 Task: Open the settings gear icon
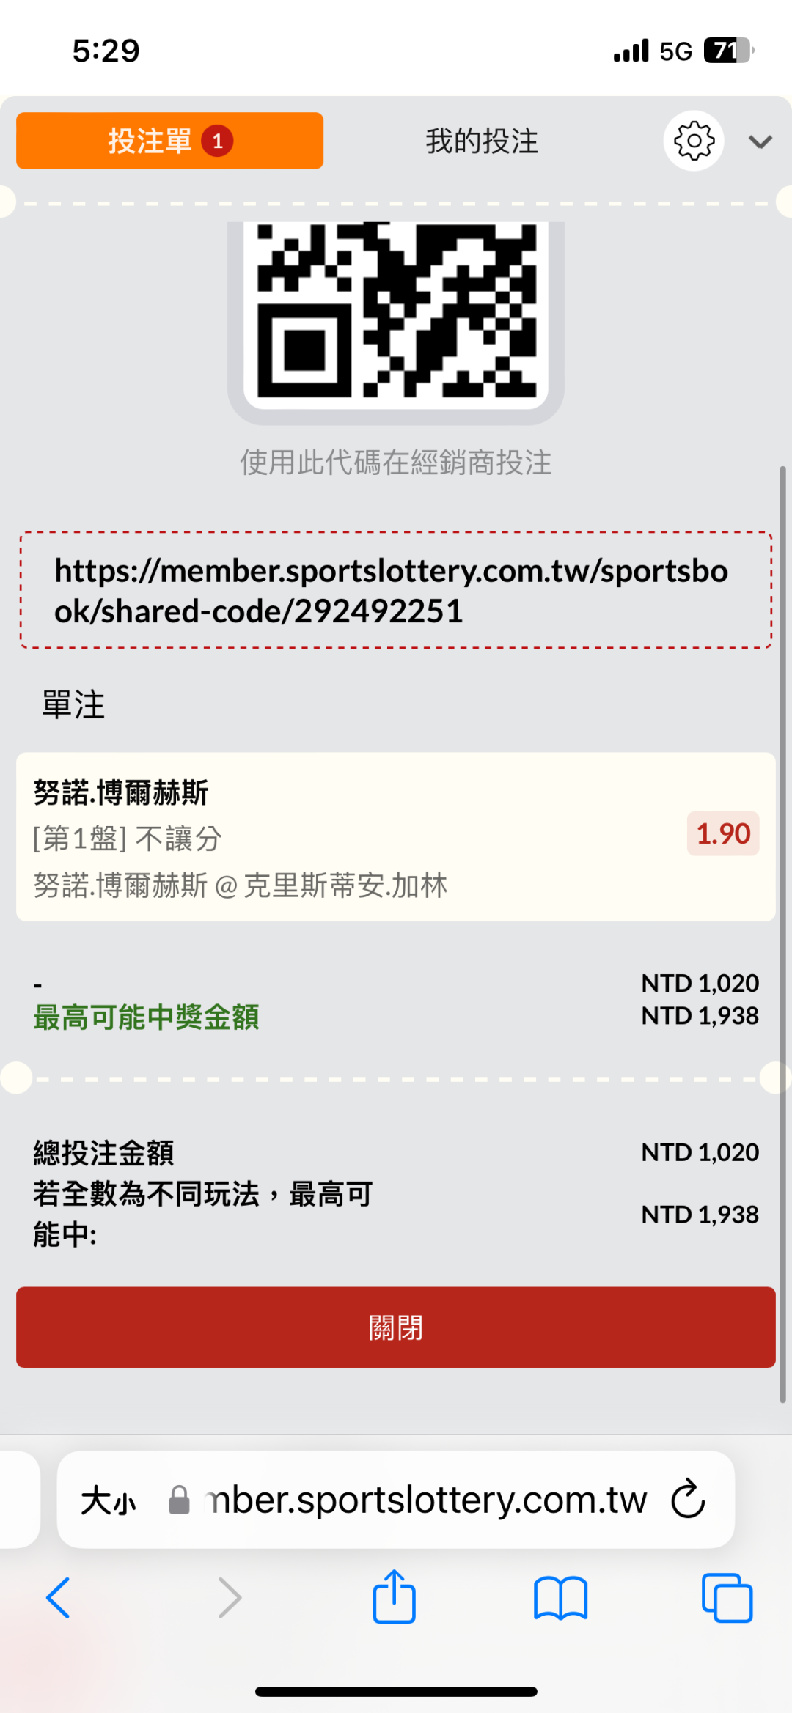tap(693, 141)
